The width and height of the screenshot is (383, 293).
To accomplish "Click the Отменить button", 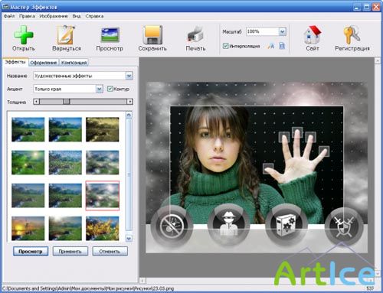I will point(110,251).
